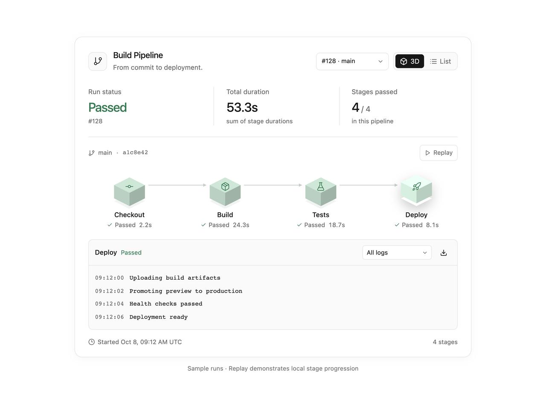The width and height of the screenshot is (546, 410).
Task: Click the 09:12:04 timestamp
Action: point(109,304)
